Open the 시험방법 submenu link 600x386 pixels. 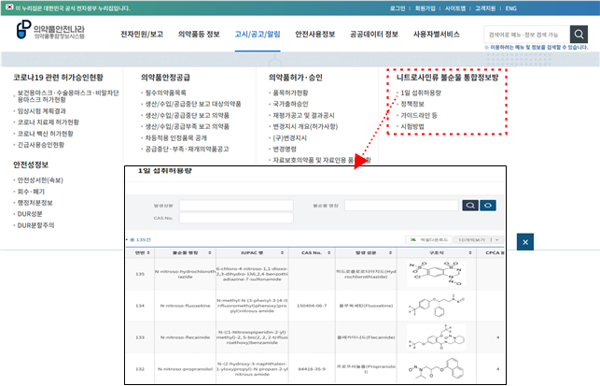(x=412, y=126)
